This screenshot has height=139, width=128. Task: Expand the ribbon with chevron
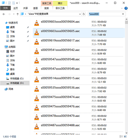[122, 8]
